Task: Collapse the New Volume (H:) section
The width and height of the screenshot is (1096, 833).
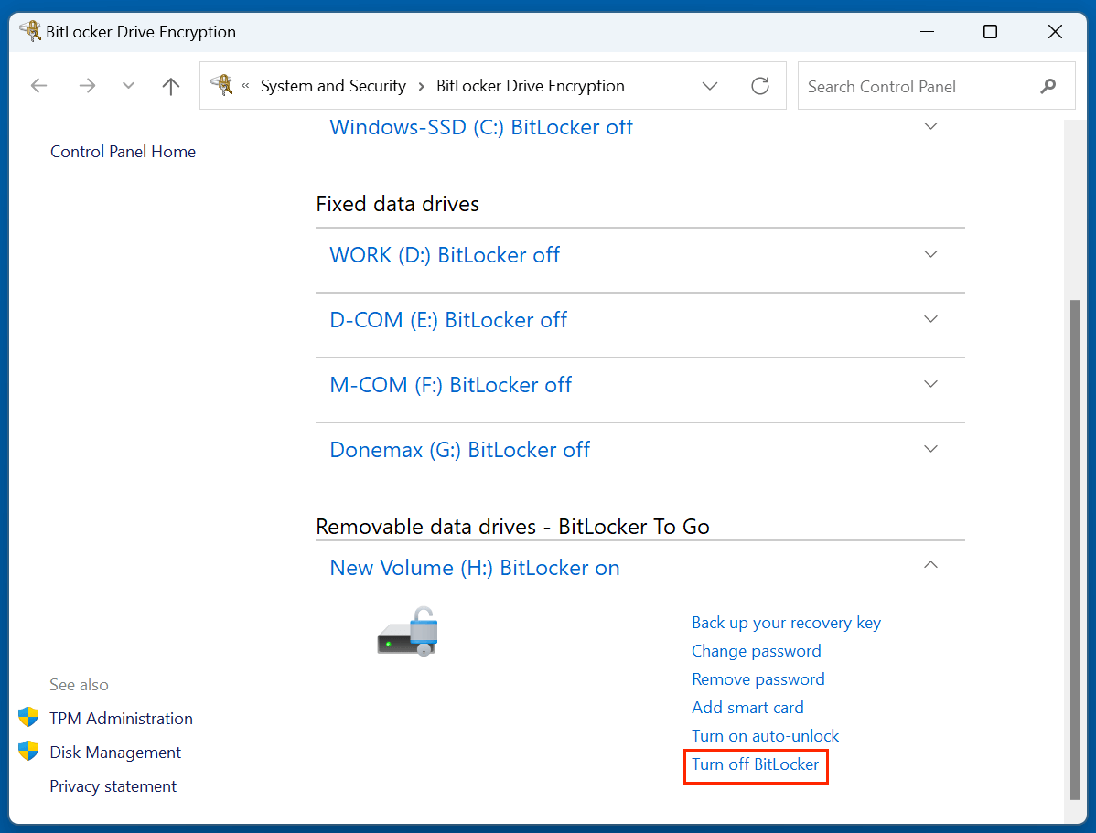Action: pyautogui.click(x=930, y=564)
